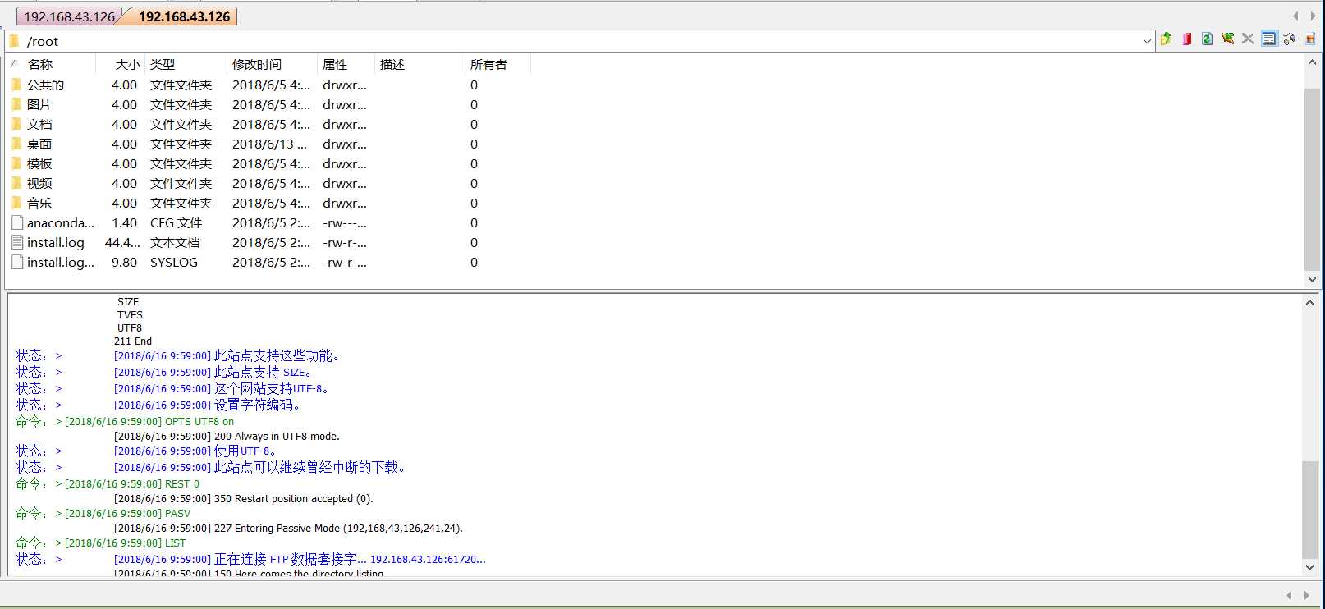
Task: Click the 192.168.43.126:61720 address in log
Action: (x=428, y=559)
